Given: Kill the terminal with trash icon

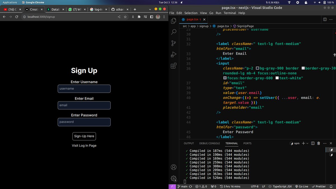Looking at the screenshot, I should pyautogui.click(x=318, y=143).
